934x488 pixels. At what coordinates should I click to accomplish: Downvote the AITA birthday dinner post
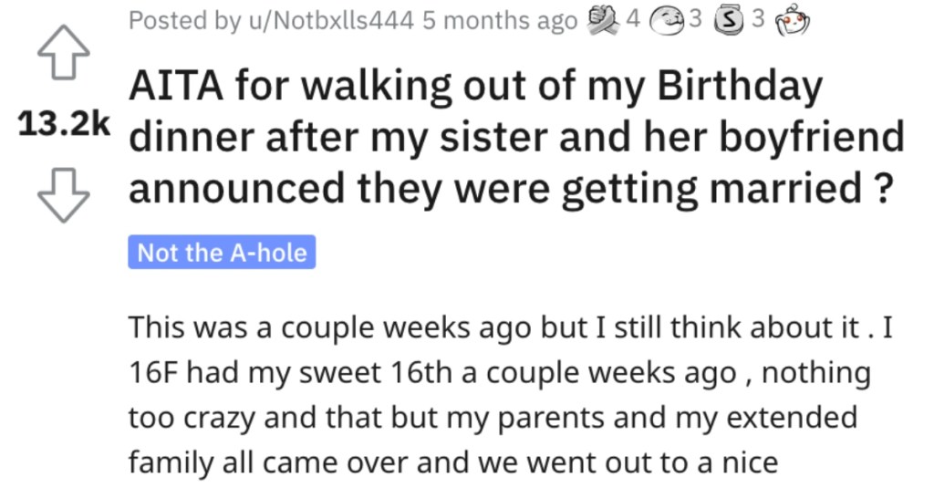(64, 195)
